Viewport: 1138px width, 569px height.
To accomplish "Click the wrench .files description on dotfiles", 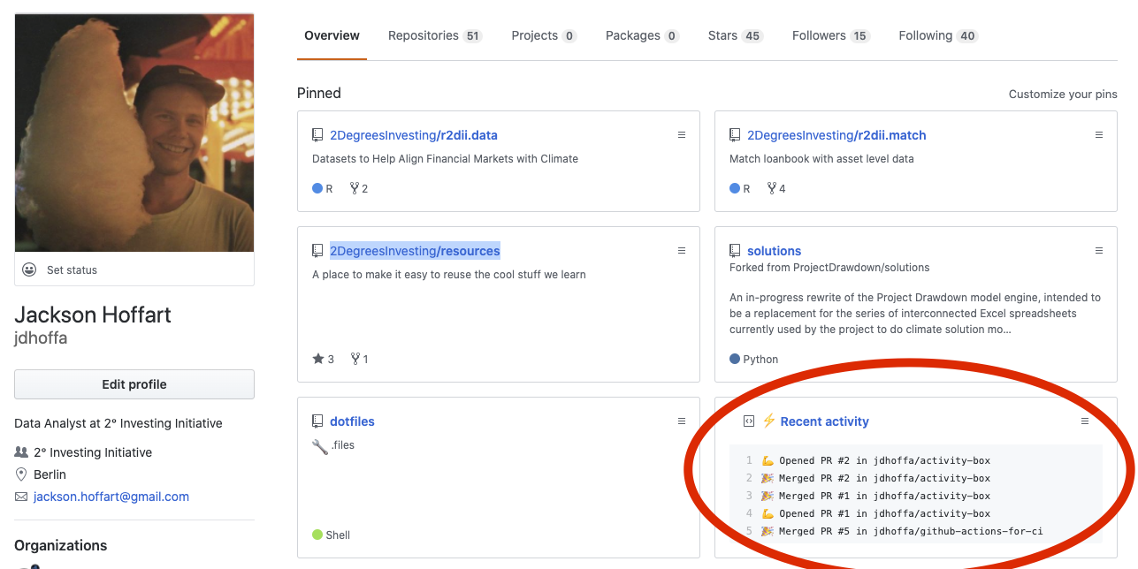I will tap(333, 445).
